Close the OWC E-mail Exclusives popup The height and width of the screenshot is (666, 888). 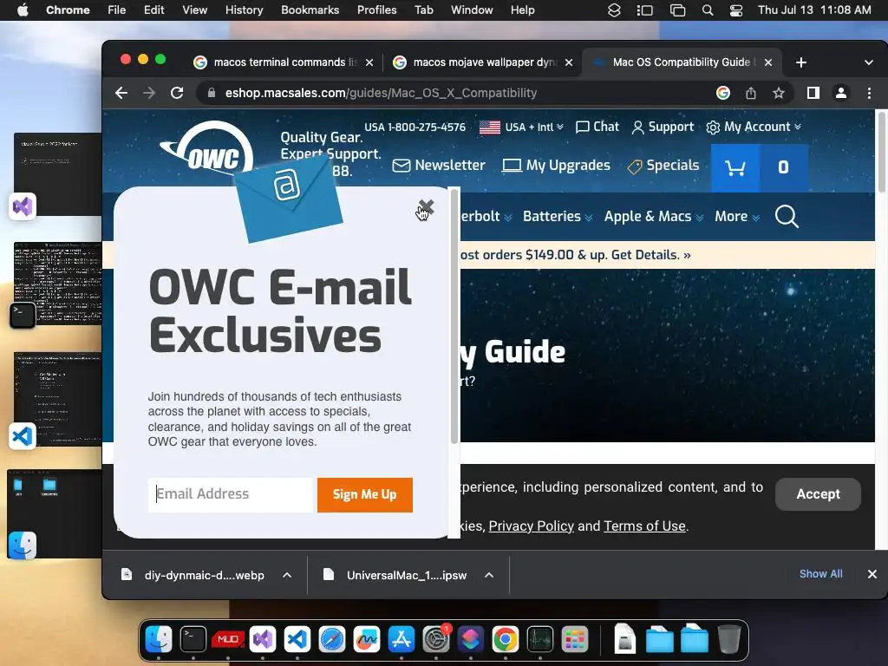click(x=426, y=207)
